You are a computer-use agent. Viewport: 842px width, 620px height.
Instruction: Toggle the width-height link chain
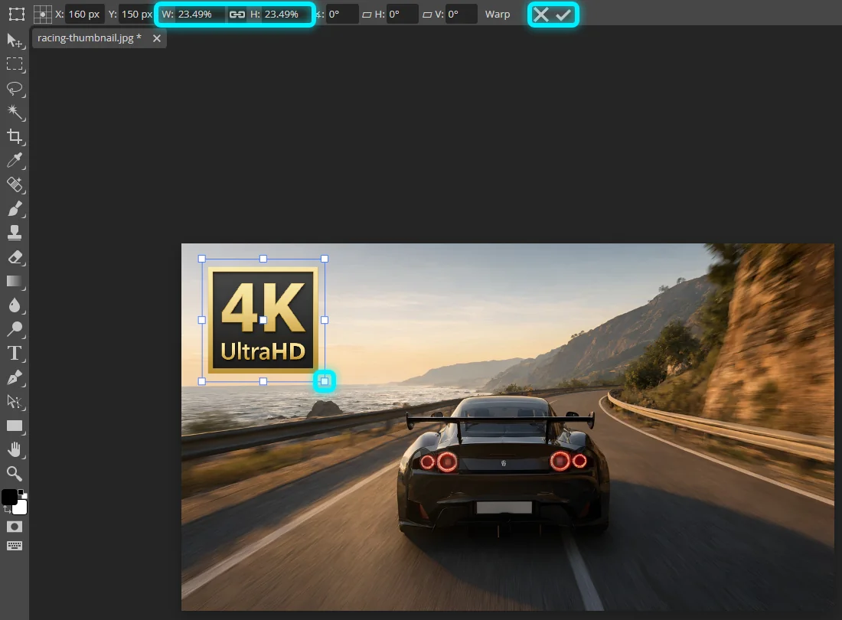tap(237, 15)
